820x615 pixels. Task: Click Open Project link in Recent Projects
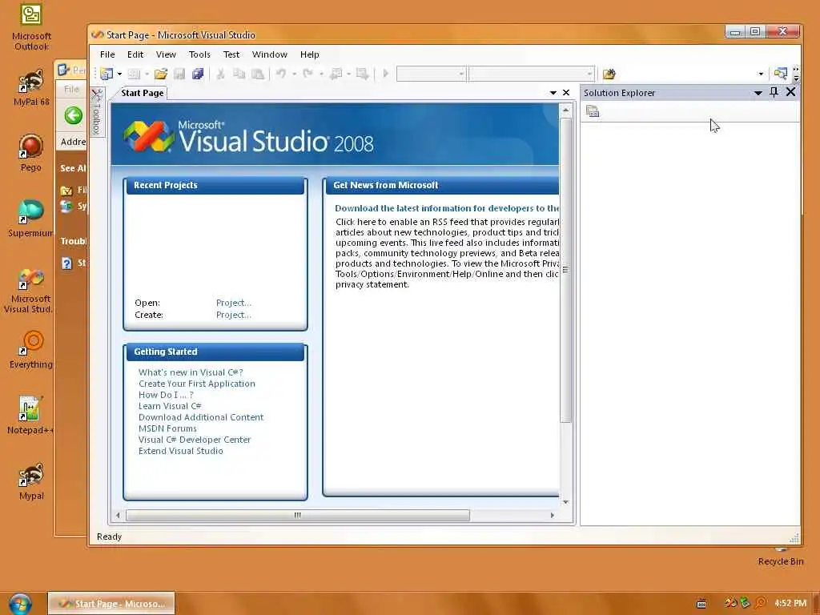[x=233, y=303]
